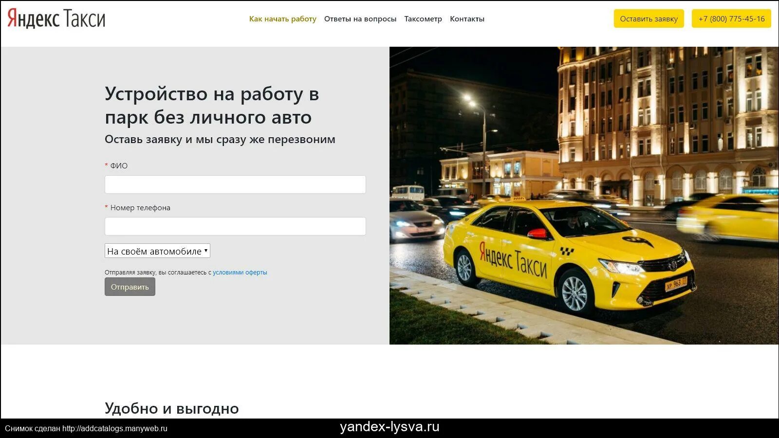779x438 pixels.
Task: Click the Оставить заявку button
Action: (649, 18)
